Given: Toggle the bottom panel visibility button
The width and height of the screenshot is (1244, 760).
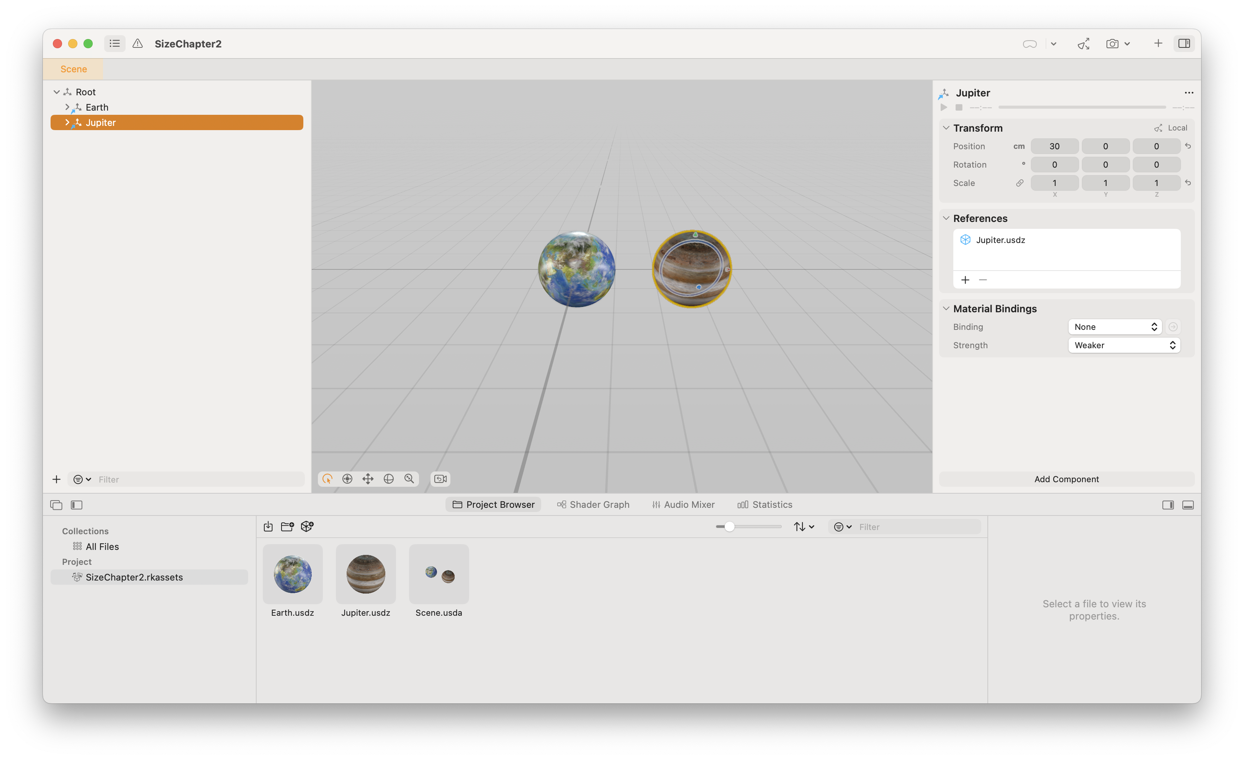Looking at the screenshot, I should click(x=1187, y=505).
